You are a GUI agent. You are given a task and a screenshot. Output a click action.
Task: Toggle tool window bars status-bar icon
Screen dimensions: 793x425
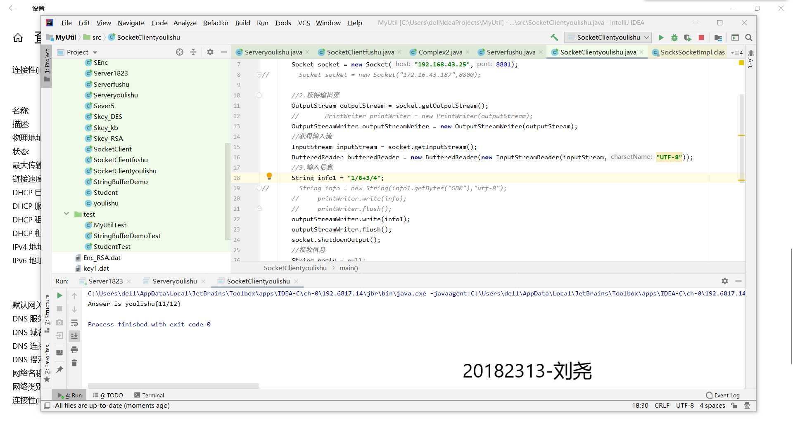[x=47, y=406]
